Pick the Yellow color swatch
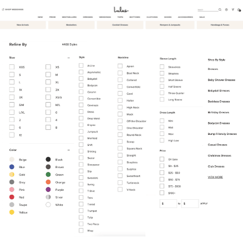 pos(12,212)
